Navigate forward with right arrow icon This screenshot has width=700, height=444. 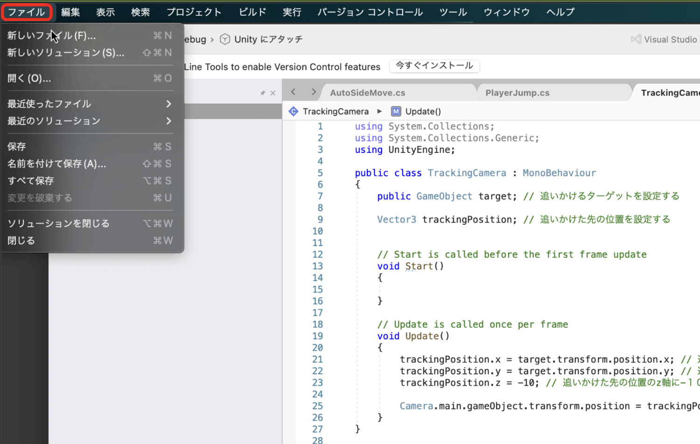tap(314, 92)
